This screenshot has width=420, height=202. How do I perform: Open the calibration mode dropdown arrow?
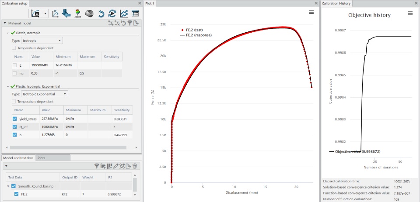(45, 14)
